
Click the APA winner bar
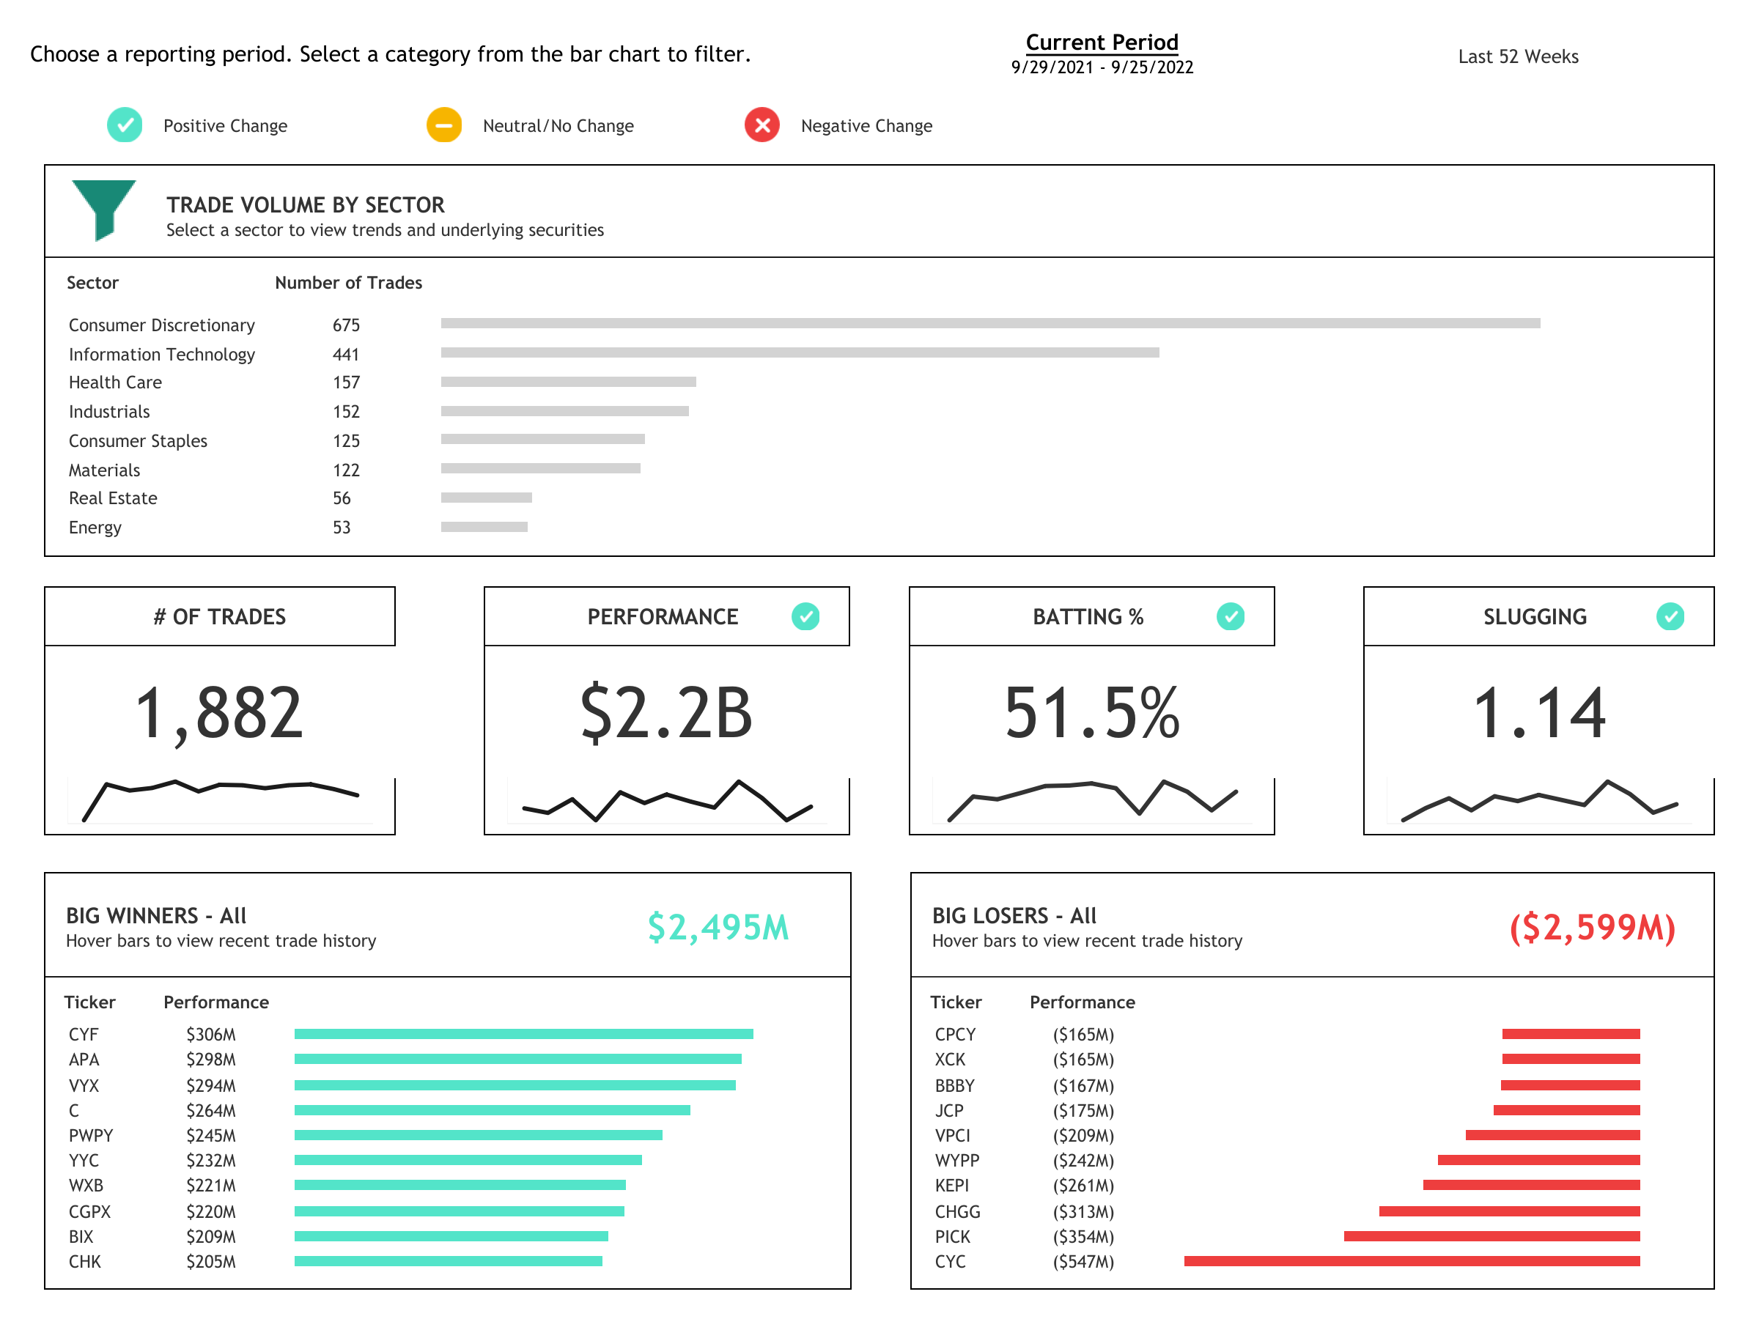pos(517,1059)
